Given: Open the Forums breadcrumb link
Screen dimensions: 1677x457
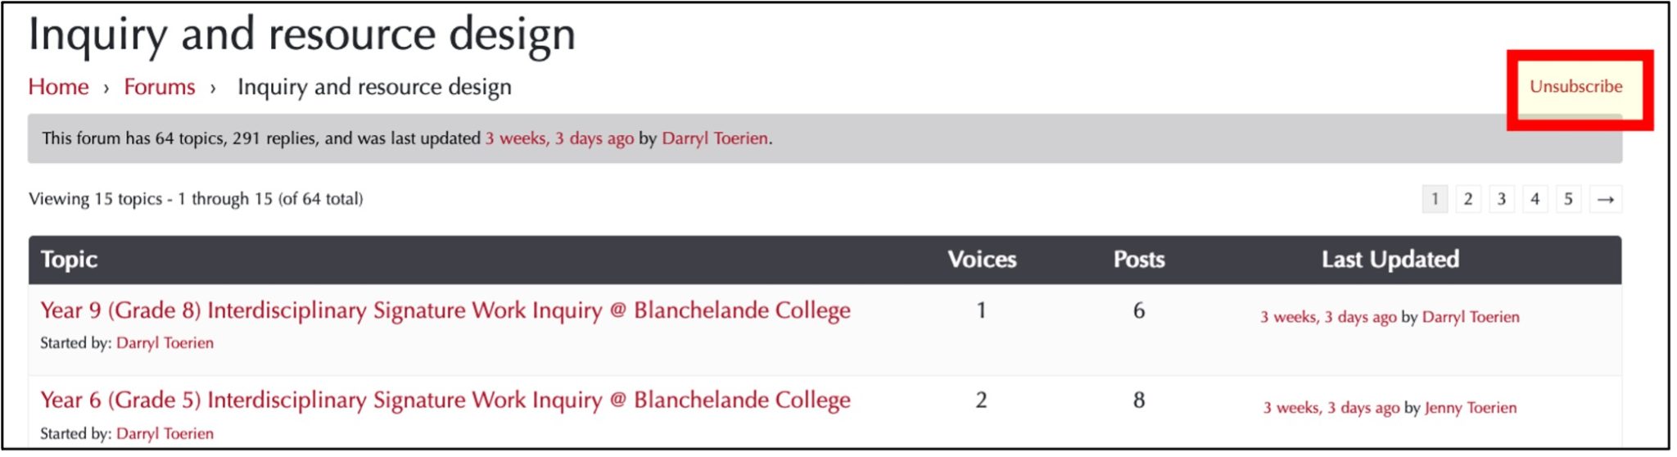Looking at the screenshot, I should pyautogui.click(x=160, y=87).
